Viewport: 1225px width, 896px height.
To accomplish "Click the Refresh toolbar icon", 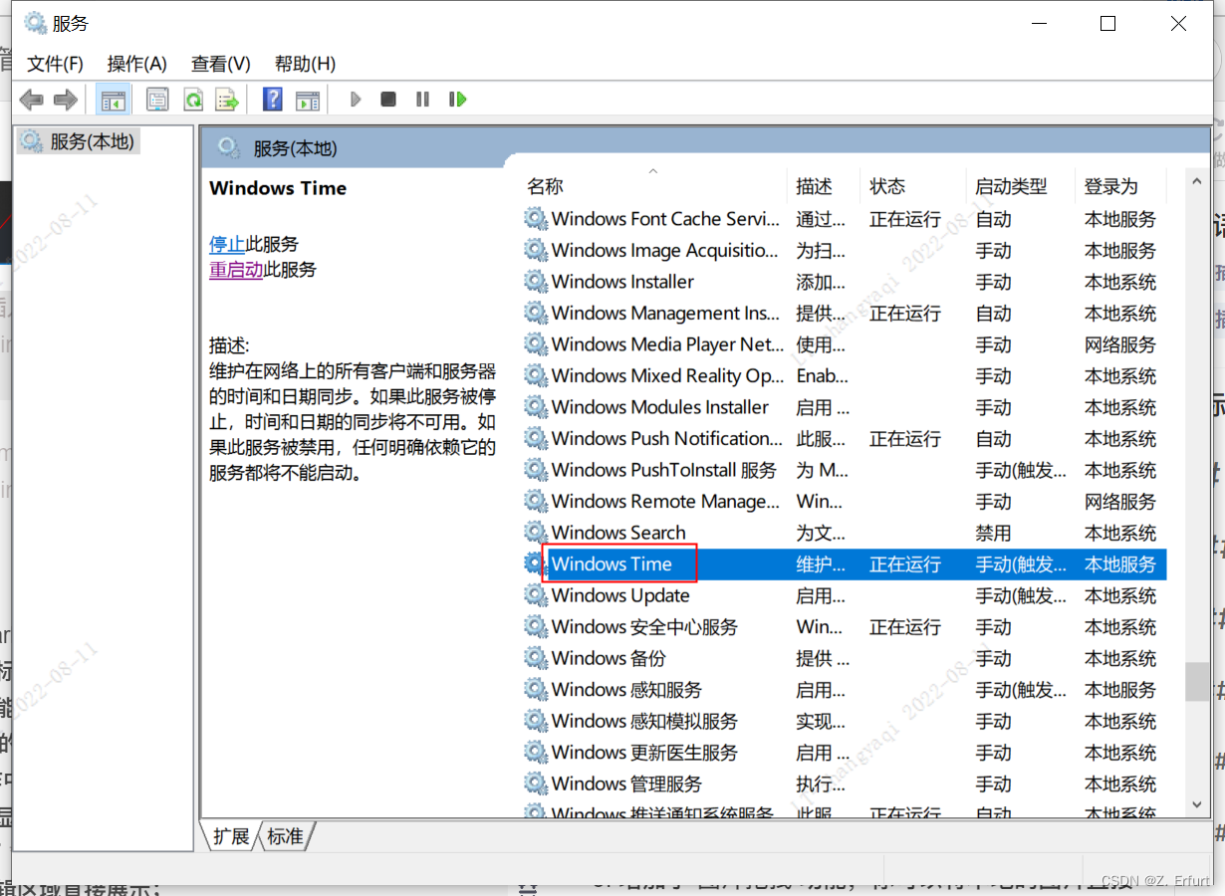I will (193, 100).
